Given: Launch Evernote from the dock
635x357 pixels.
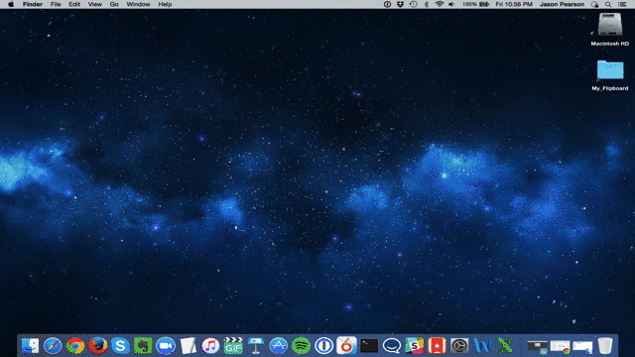Looking at the screenshot, I should 143,346.
